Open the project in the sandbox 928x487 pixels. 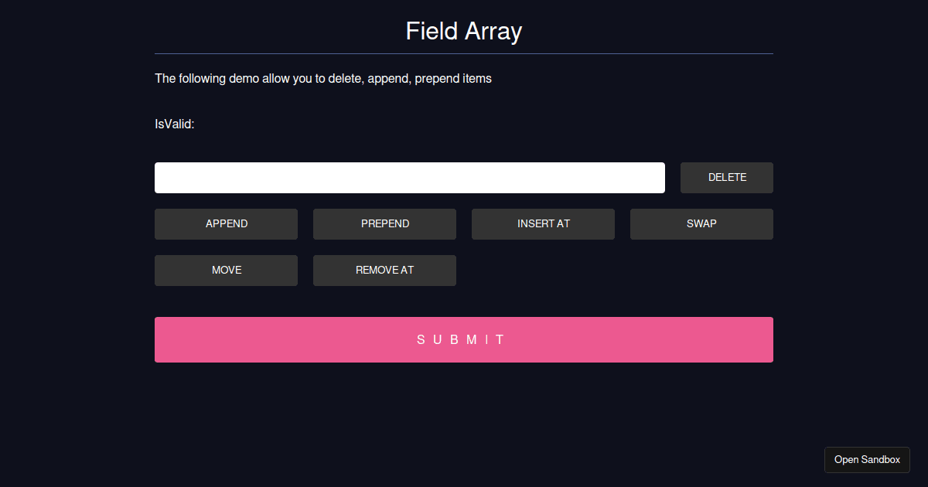(867, 459)
